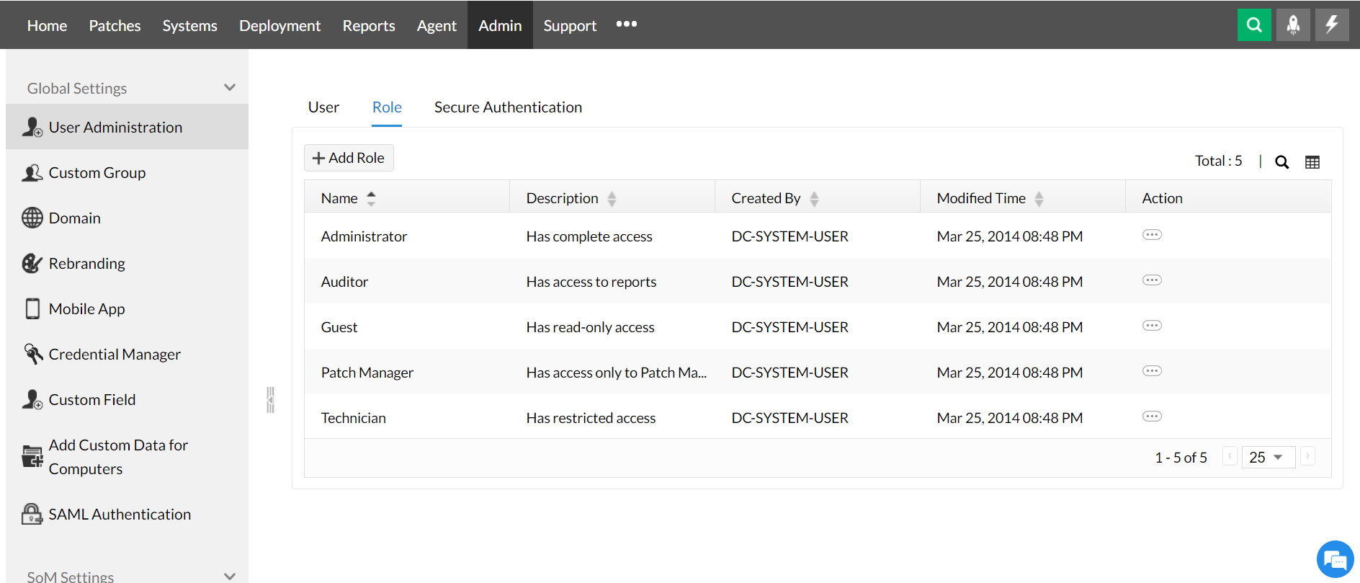Open the Patches menu

[115, 26]
